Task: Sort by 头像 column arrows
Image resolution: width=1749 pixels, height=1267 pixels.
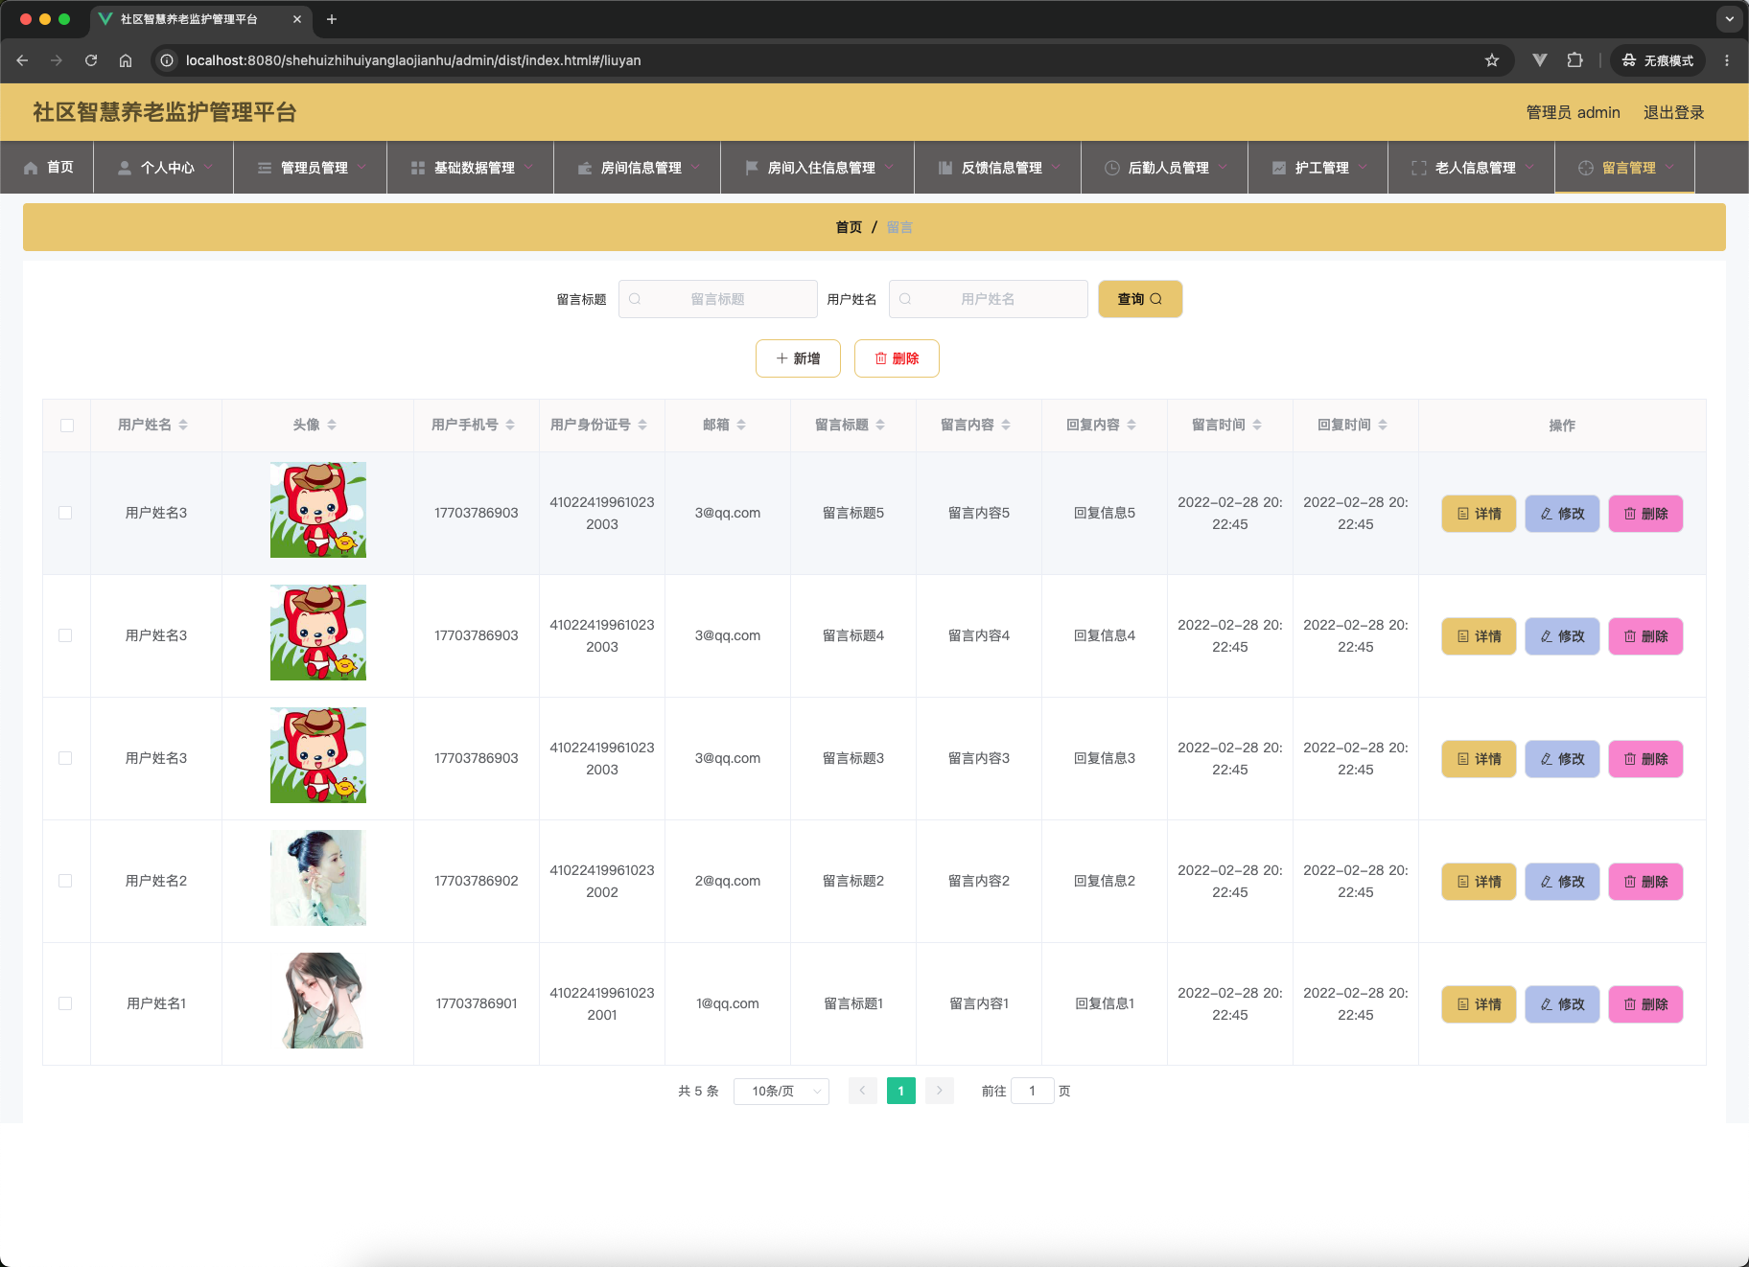Action: pyautogui.click(x=332, y=425)
